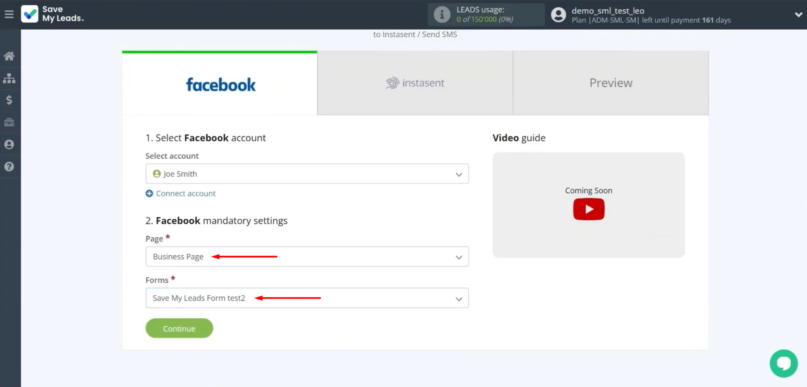The image size is (807, 387).
Task: Open the connections sitemap icon in sidebar
Action: [9, 78]
